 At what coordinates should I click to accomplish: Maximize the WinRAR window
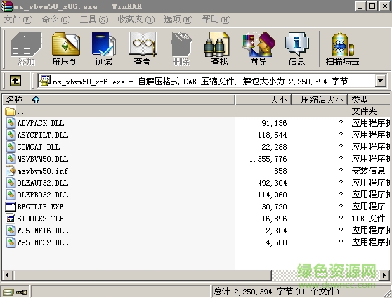point(372,6)
